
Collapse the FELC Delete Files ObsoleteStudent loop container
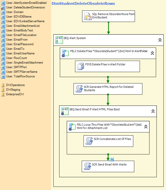tap(152, 53)
